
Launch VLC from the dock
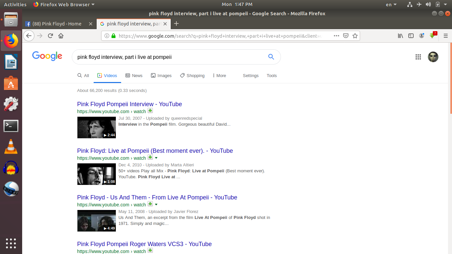tap(11, 147)
